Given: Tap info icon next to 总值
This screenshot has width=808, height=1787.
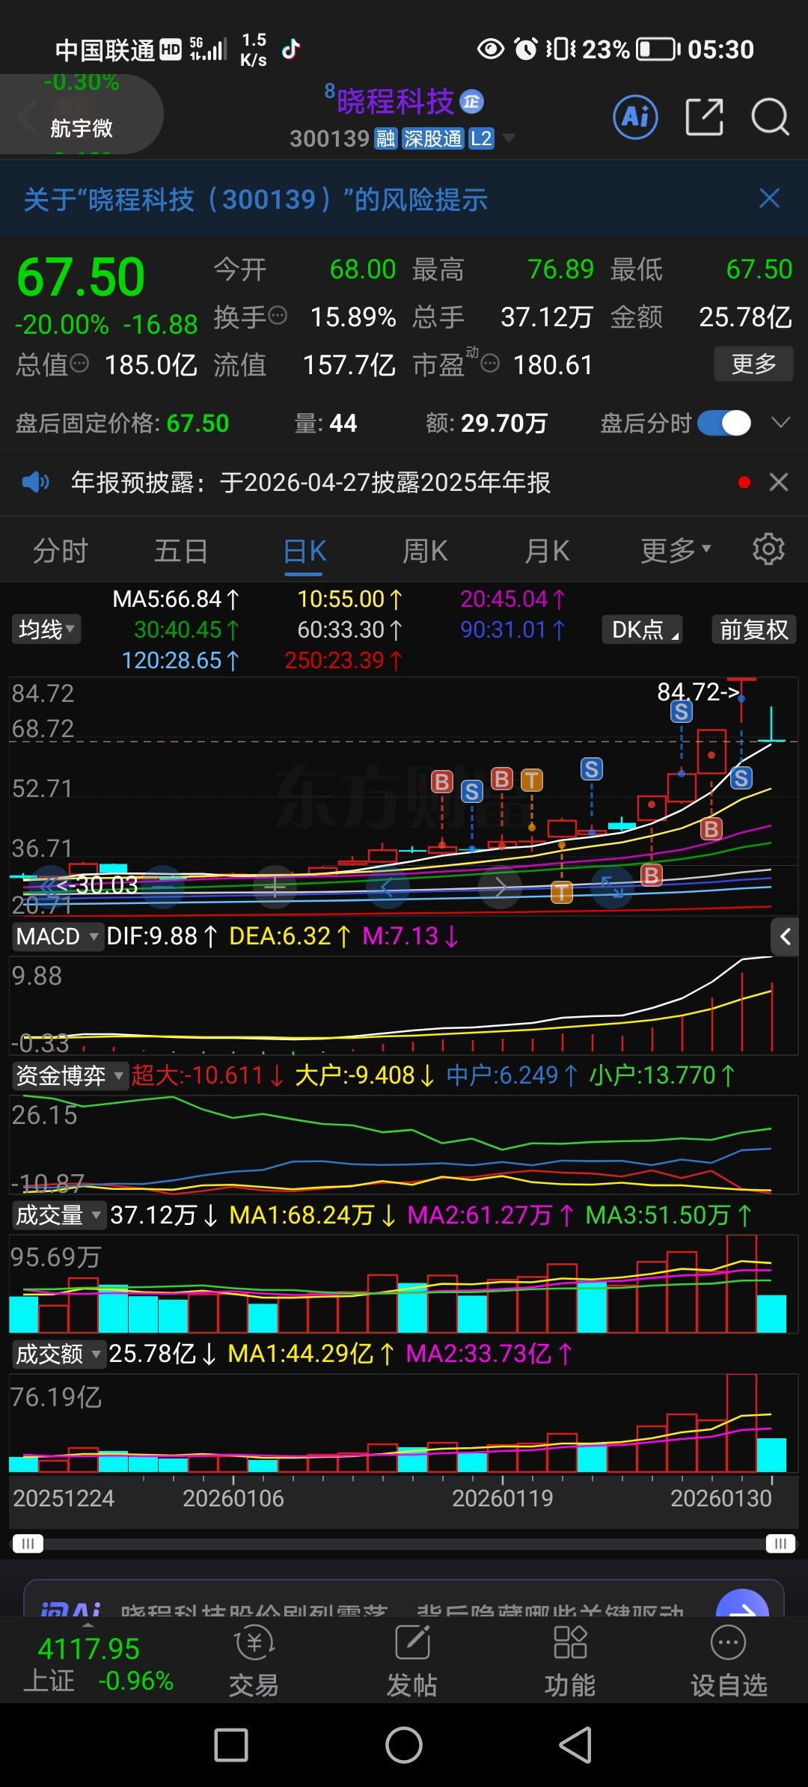Looking at the screenshot, I should coord(79,364).
